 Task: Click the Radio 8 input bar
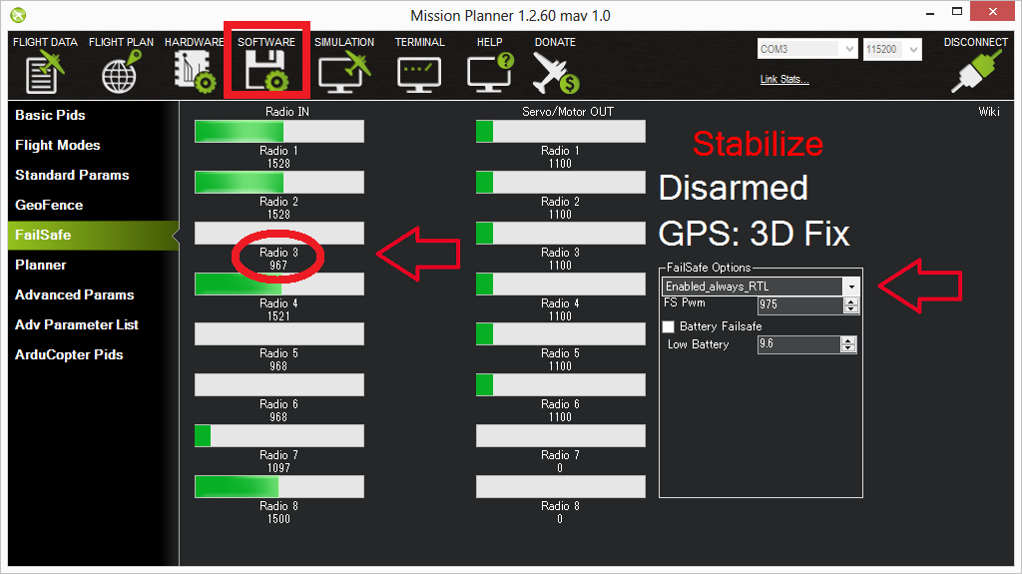[279, 486]
